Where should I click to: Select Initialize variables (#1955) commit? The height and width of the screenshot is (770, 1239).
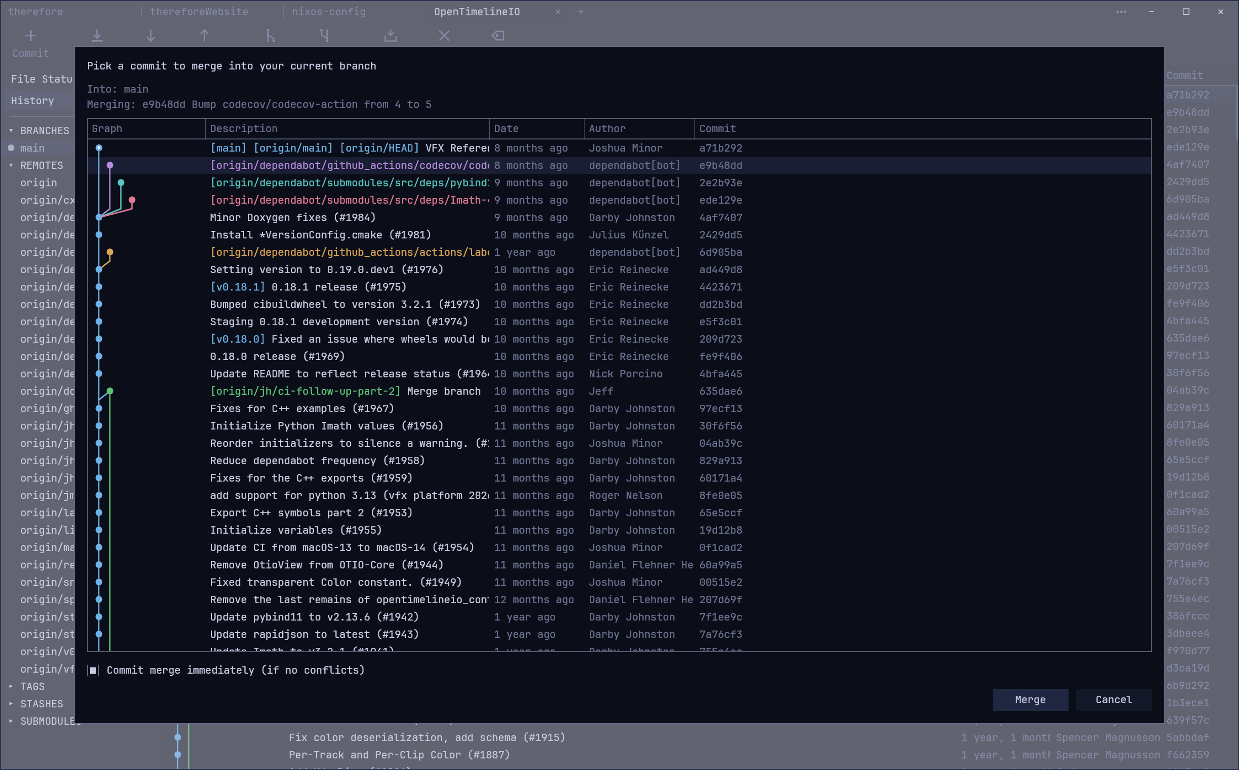pyautogui.click(x=619, y=530)
